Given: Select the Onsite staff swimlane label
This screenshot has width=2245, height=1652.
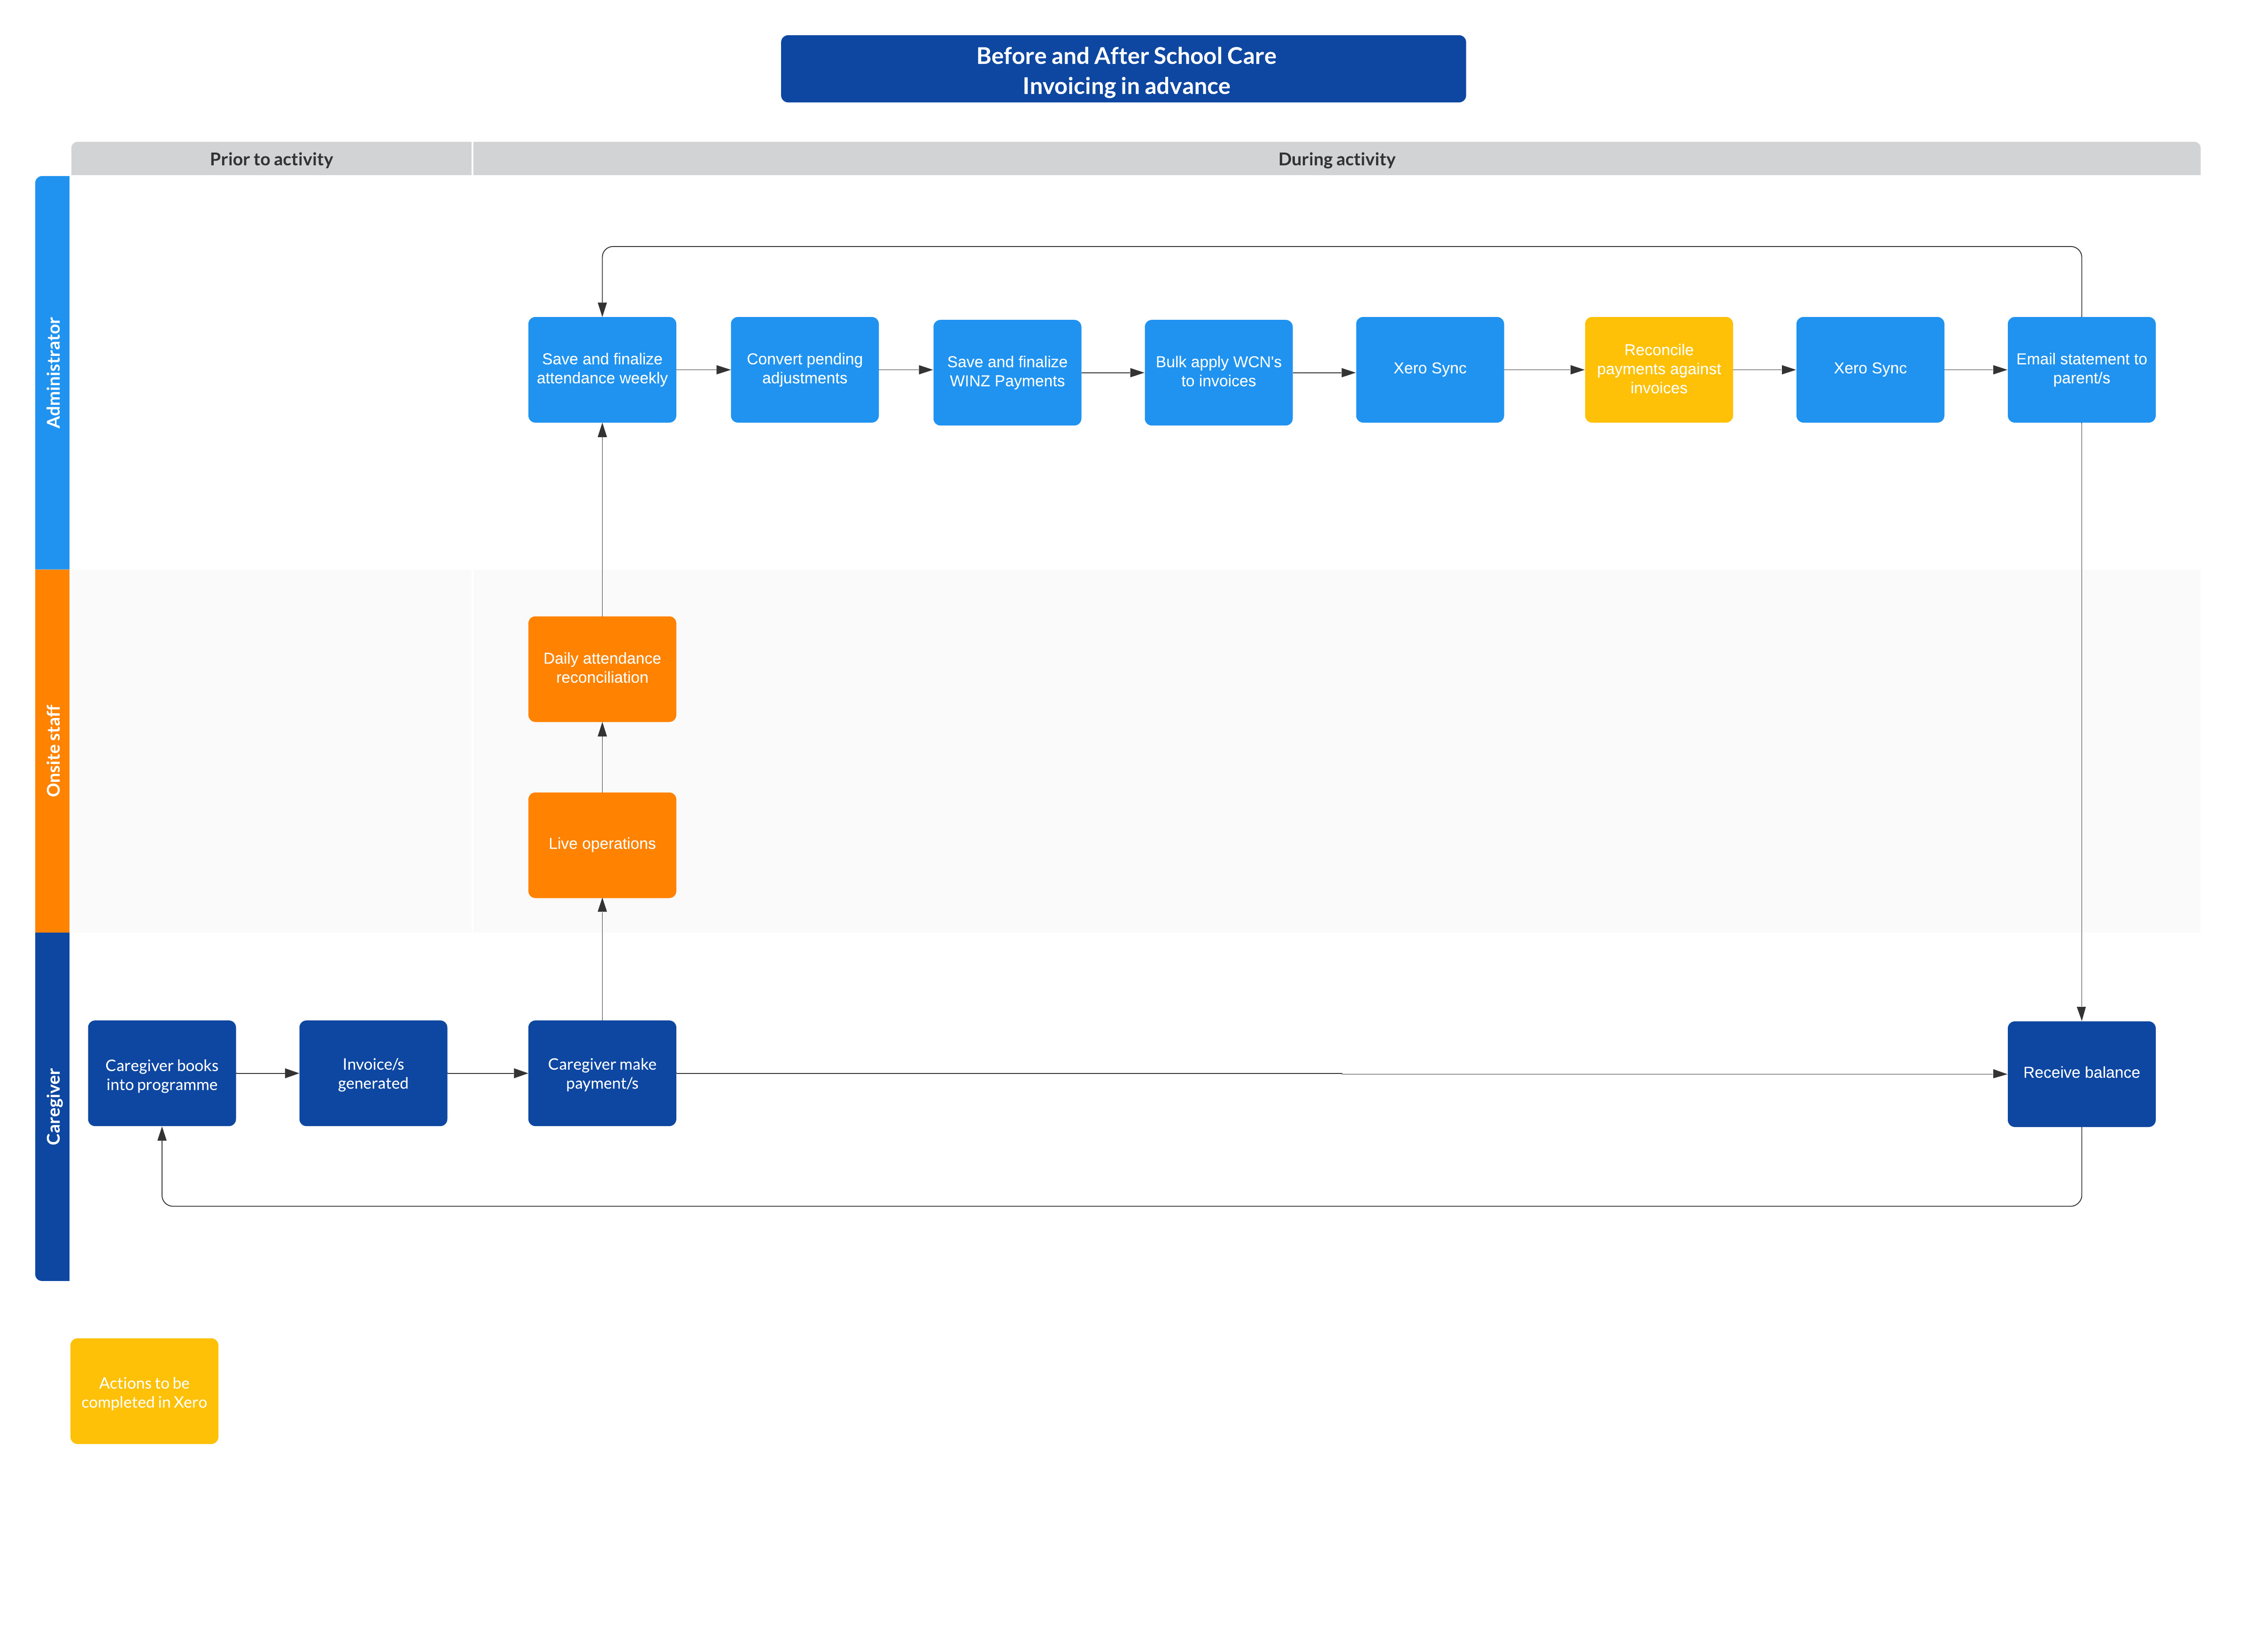Looking at the screenshot, I should point(53,750).
